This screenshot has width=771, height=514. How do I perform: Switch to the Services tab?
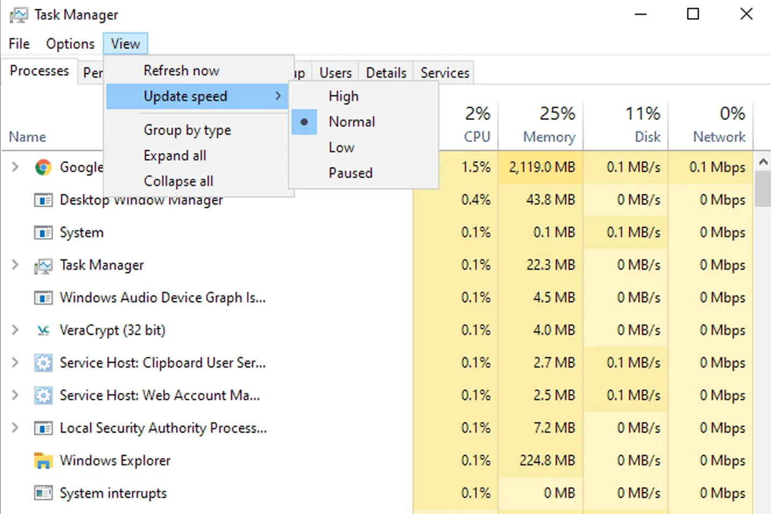445,73
